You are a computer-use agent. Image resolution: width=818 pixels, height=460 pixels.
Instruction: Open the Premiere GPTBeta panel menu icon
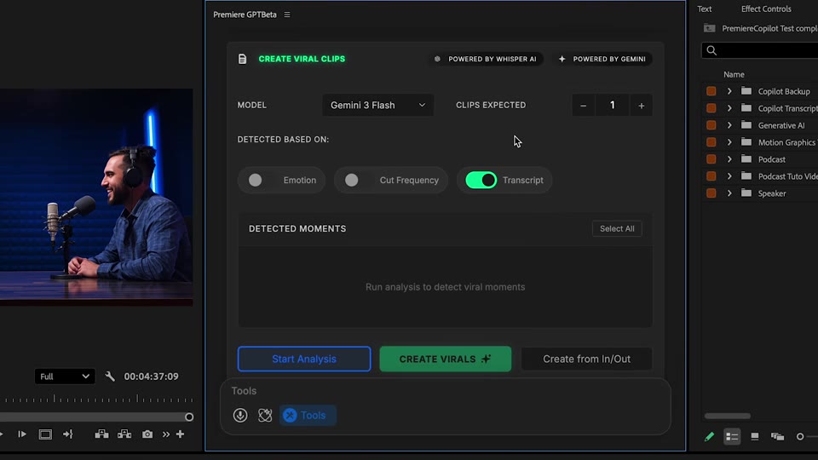(x=287, y=14)
